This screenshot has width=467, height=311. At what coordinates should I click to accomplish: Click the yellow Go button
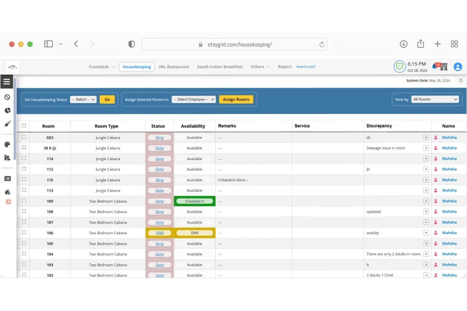point(107,100)
